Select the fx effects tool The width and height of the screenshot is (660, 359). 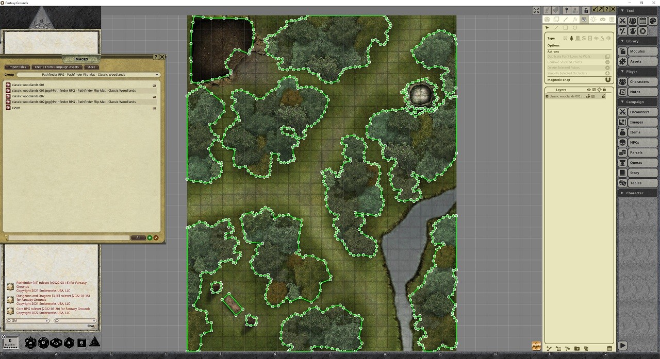[x=575, y=19]
